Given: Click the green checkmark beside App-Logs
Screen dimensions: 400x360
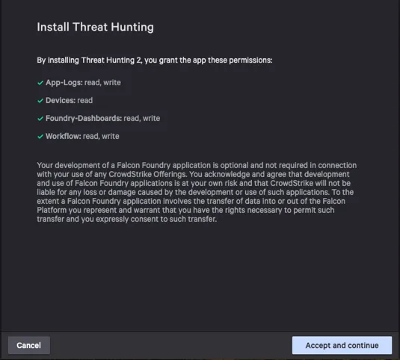Looking at the screenshot, I should click(40, 83).
